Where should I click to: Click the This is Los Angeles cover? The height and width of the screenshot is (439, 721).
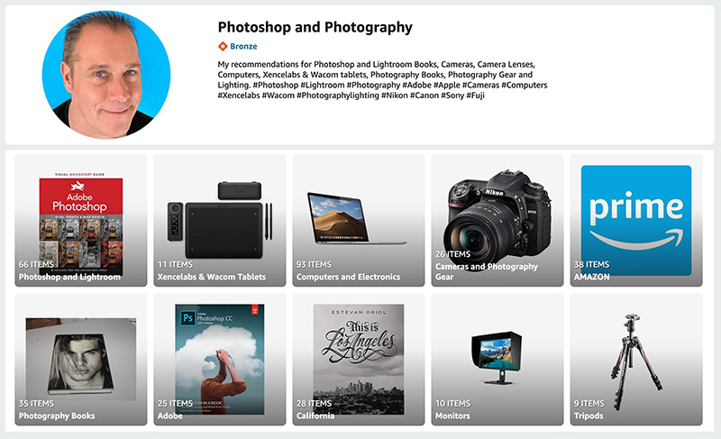359,360
